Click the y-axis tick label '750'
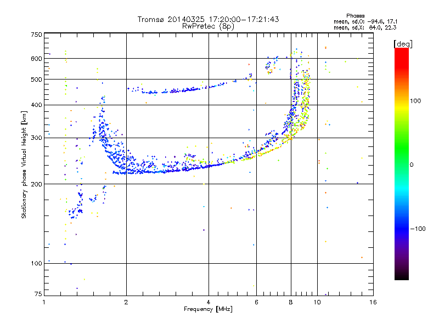Image resolution: width=439 pixels, height=329 pixels. point(37,35)
